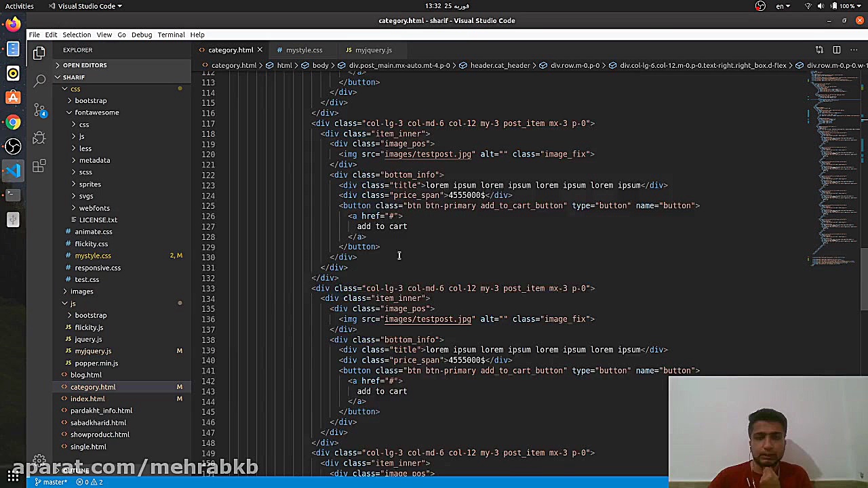Switch to the myjquery.js tab

(373, 50)
